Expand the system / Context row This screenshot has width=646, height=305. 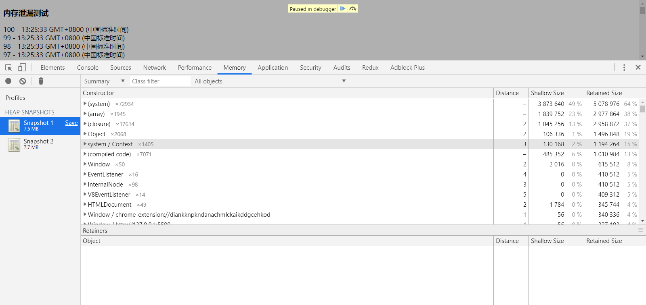[85, 144]
